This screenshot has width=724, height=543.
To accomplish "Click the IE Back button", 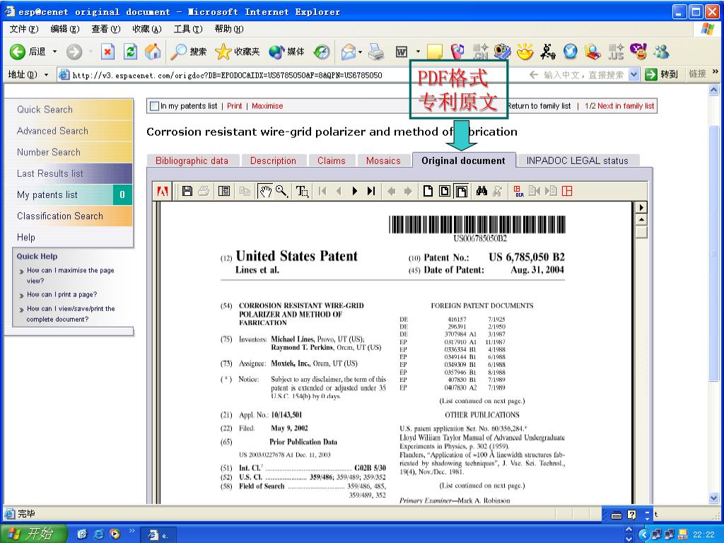I will (x=28, y=52).
